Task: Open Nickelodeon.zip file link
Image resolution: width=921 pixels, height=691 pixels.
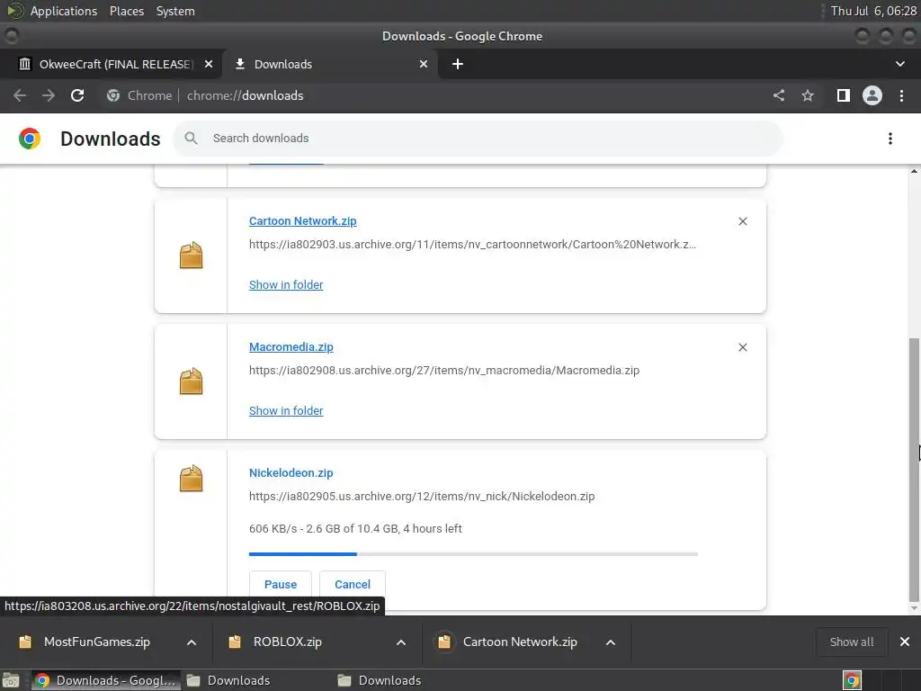Action: pos(291,472)
